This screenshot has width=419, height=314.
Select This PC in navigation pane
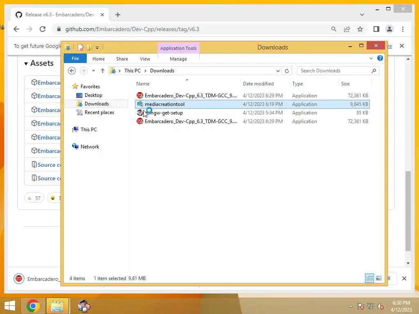click(88, 130)
